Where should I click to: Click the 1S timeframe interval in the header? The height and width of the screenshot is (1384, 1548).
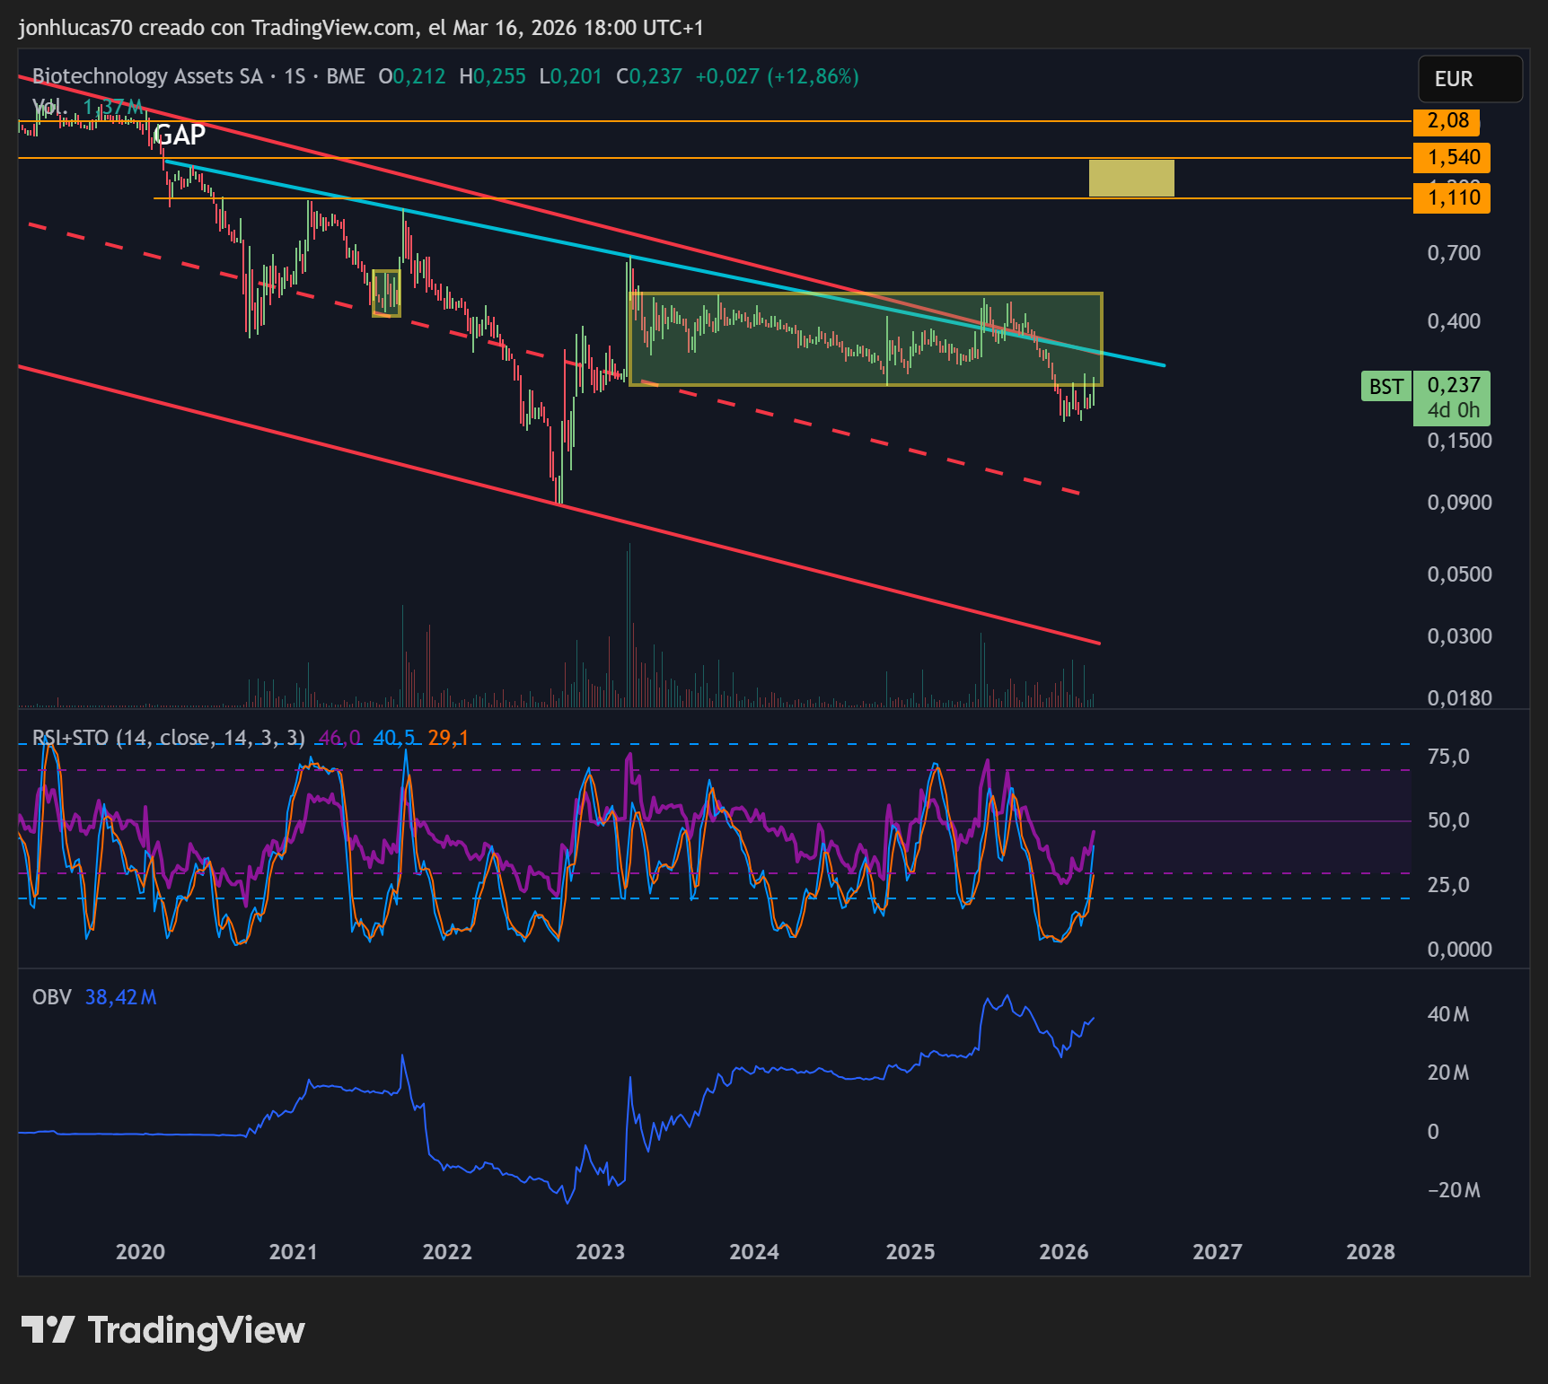click(x=295, y=76)
